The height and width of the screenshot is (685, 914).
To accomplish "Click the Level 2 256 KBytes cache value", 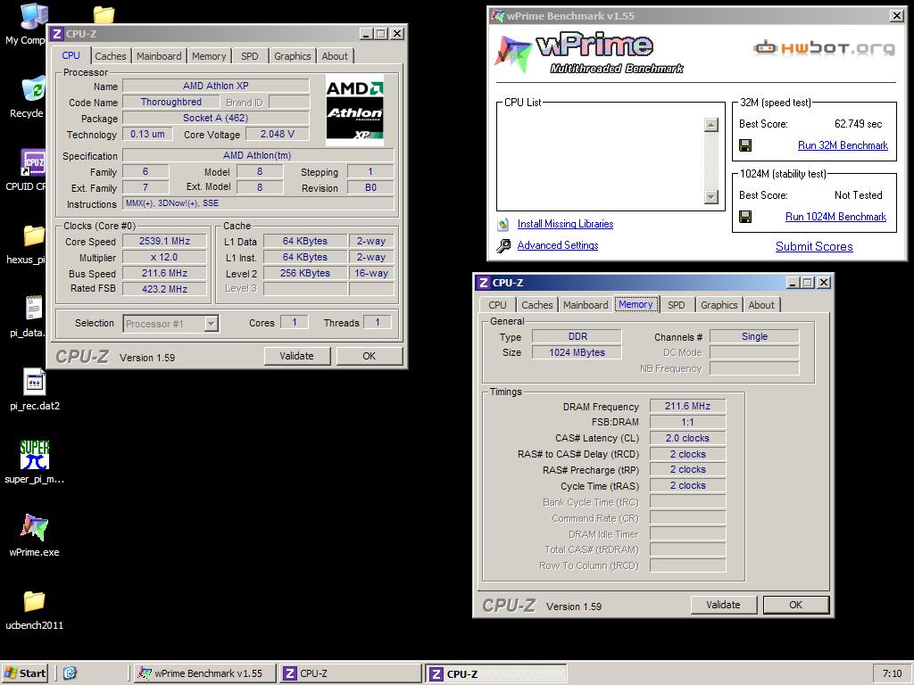I will coord(305,273).
